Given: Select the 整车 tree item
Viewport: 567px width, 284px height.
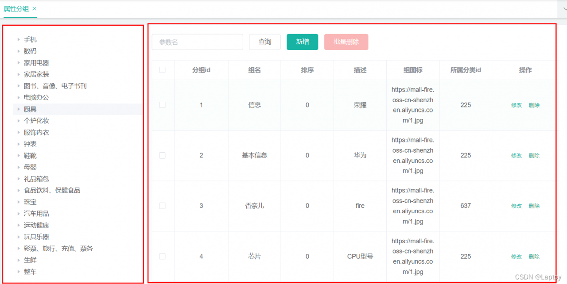Looking at the screenshot, I should point(30,272).
